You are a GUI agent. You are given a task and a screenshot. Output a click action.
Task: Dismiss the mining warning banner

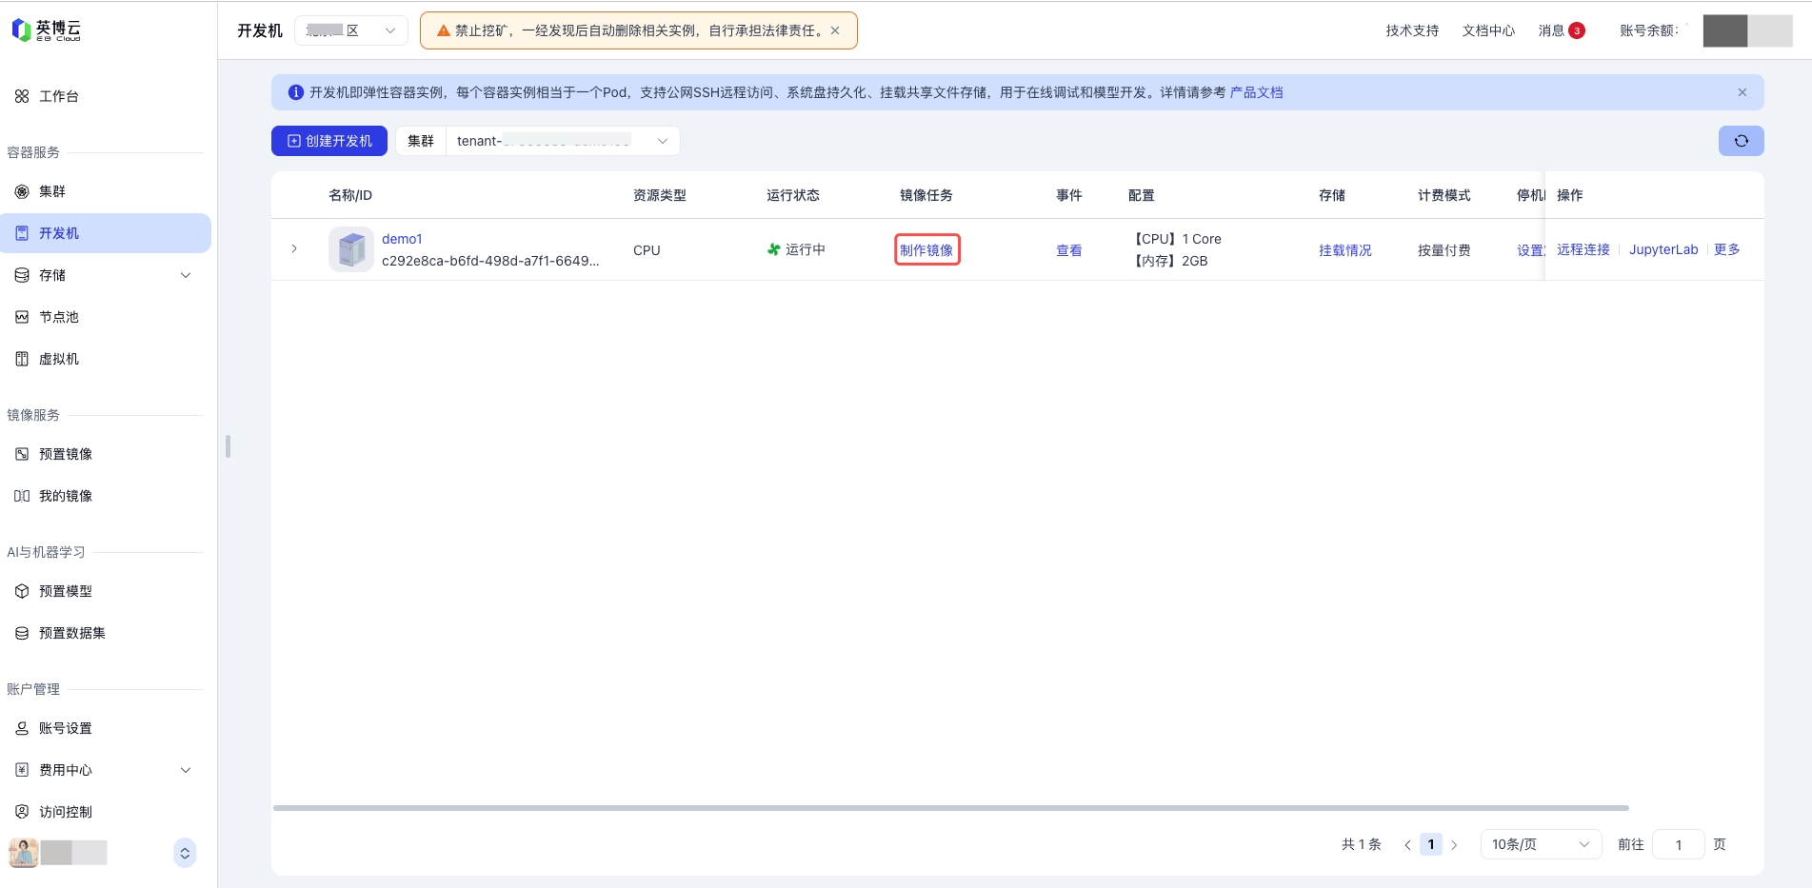pyautogui.click(x=835, y=30)
